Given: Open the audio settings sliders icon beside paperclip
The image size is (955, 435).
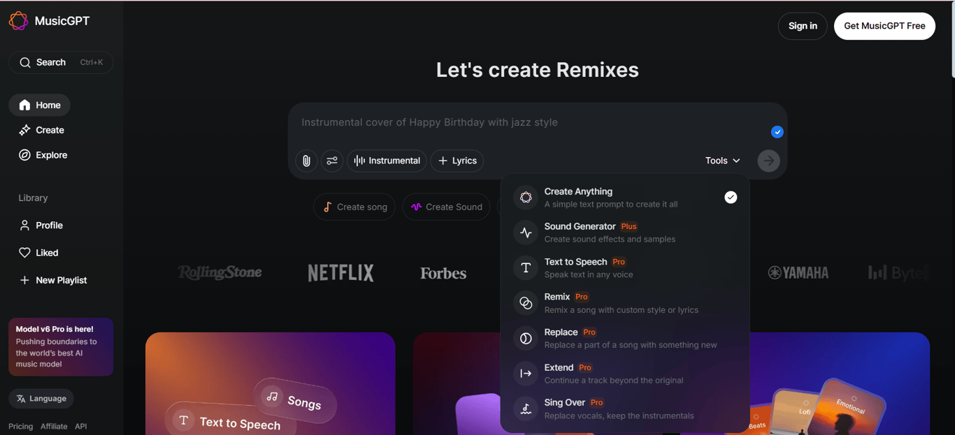Looking at the screenshot, I should pos(332,161).
